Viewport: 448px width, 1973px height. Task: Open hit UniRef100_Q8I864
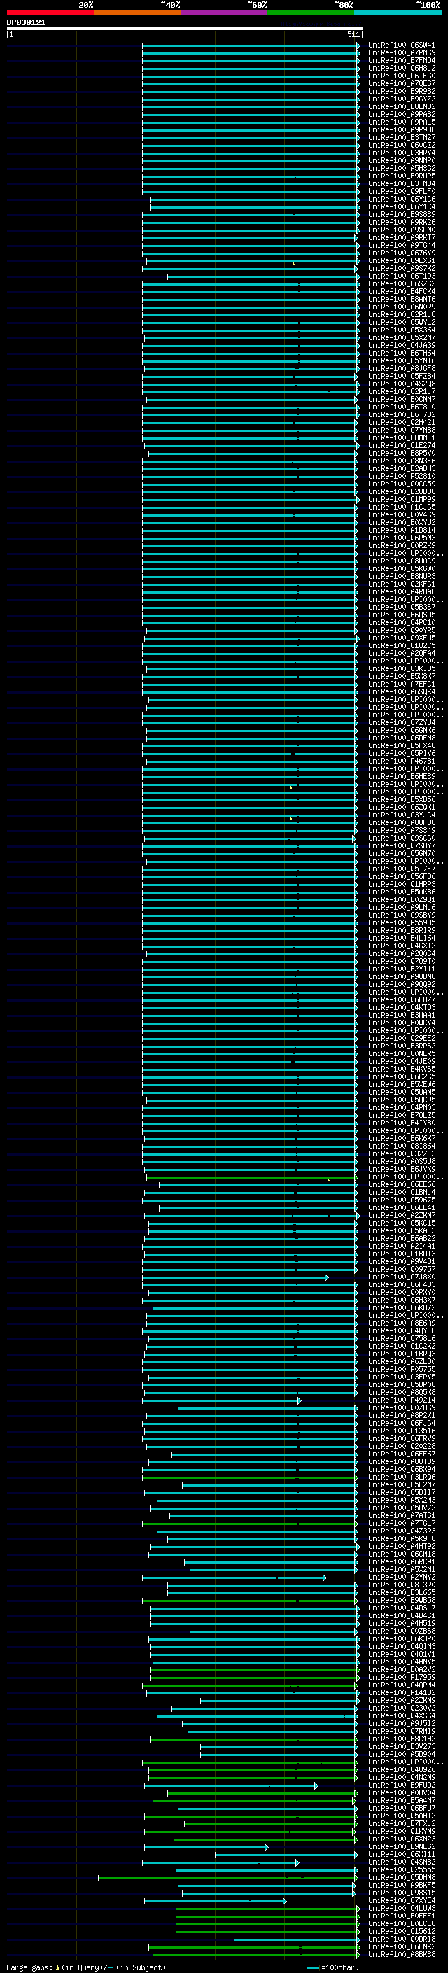[402, 1146]
